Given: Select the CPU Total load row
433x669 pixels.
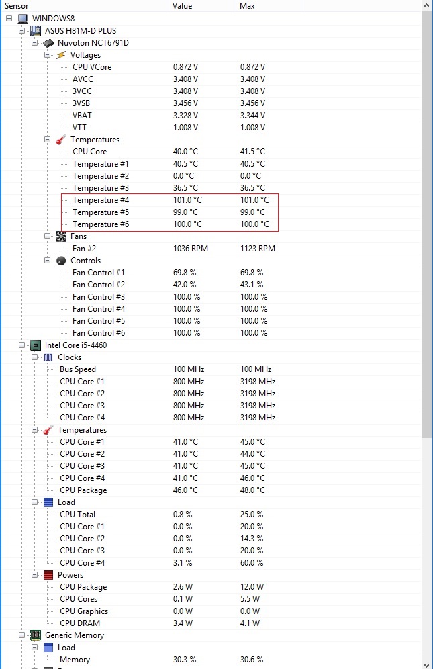Looking at the screenshot, I should click(x=211, y=515).
